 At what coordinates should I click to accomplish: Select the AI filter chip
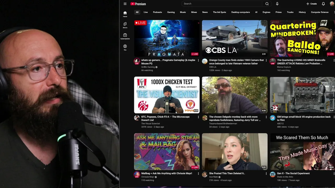256,12
